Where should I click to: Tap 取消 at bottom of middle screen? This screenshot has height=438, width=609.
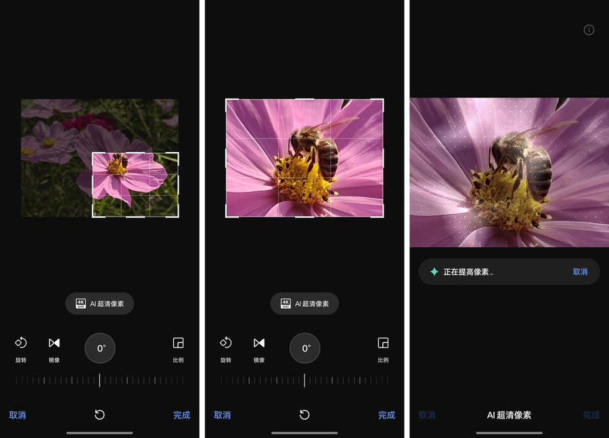[x=223, y=415]
